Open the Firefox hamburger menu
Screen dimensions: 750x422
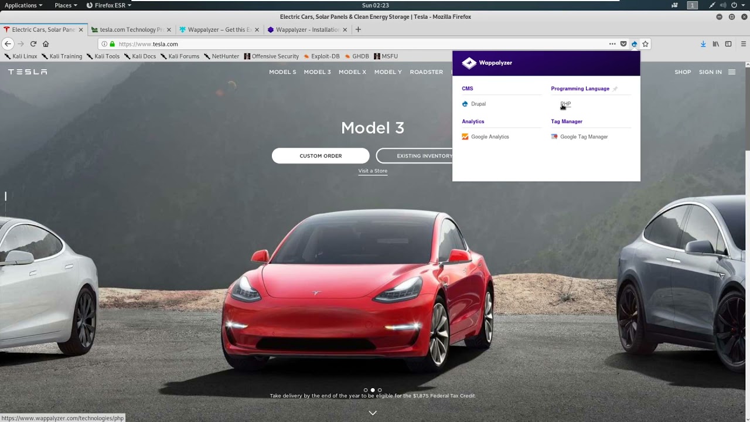click(744, 44)
